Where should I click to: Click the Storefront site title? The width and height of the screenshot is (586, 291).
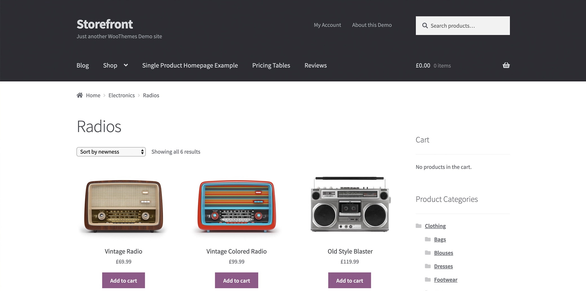tap(105, 24)
